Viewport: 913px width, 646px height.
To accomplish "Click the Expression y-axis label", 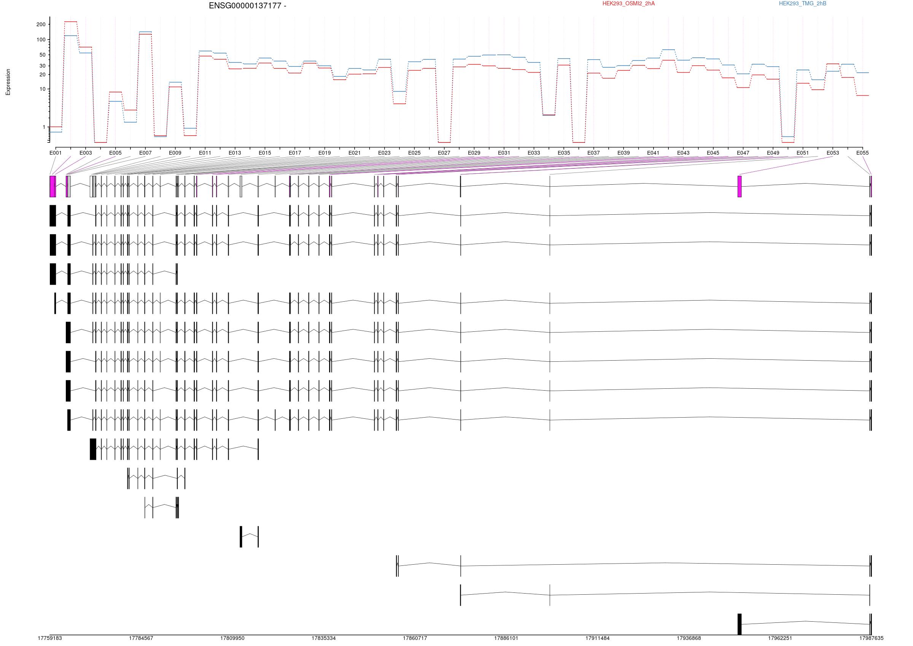I will 8,82.
